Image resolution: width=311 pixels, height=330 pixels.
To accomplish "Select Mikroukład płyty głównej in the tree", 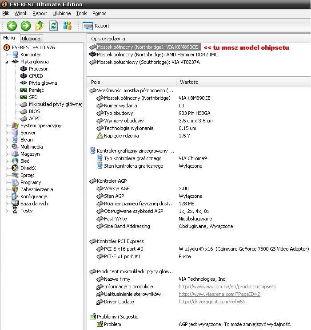I will point(56,104).
